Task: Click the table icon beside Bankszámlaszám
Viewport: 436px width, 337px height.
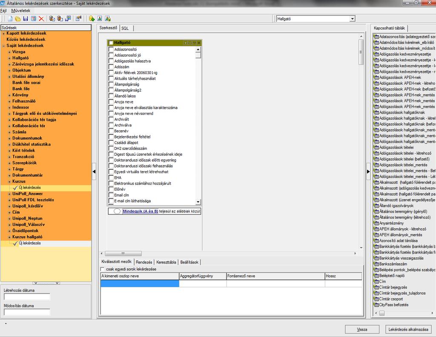Action: 376,264
